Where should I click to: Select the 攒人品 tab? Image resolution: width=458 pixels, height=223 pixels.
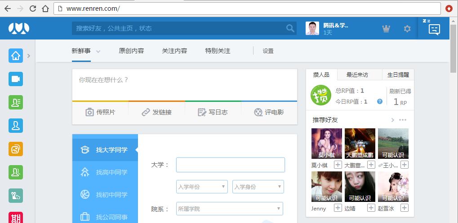point(321,74)
